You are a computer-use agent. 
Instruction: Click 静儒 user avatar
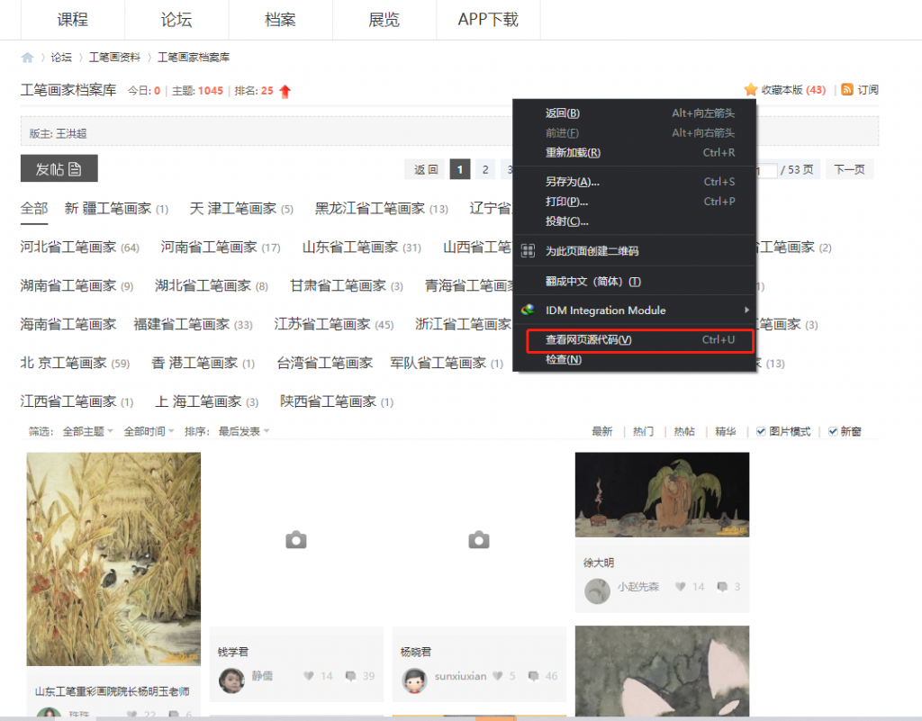(x=231, y=680)
